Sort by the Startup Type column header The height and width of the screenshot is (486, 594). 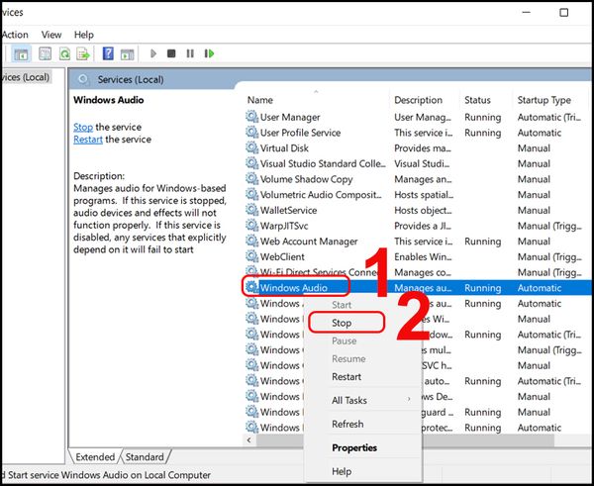[544, 100]
